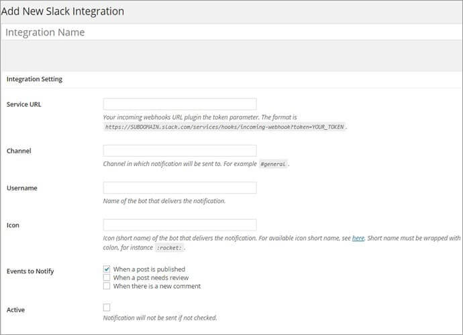Select the Username input field
This screenshot has height=335, width=463.
pyautogui.click(x=180, y=188)
